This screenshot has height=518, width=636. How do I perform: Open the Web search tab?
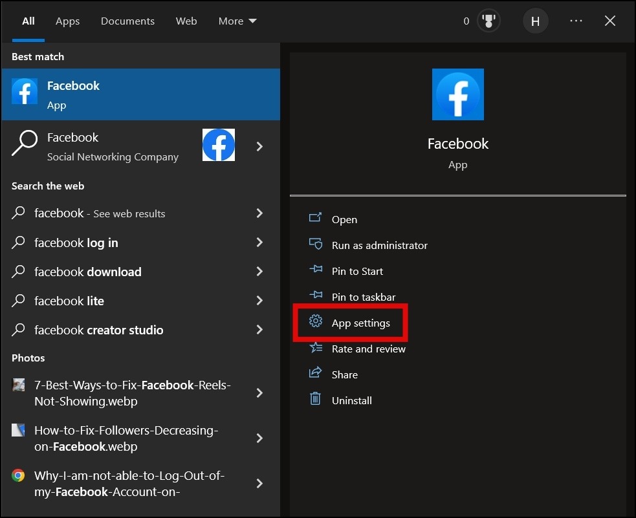pos(186,21)
